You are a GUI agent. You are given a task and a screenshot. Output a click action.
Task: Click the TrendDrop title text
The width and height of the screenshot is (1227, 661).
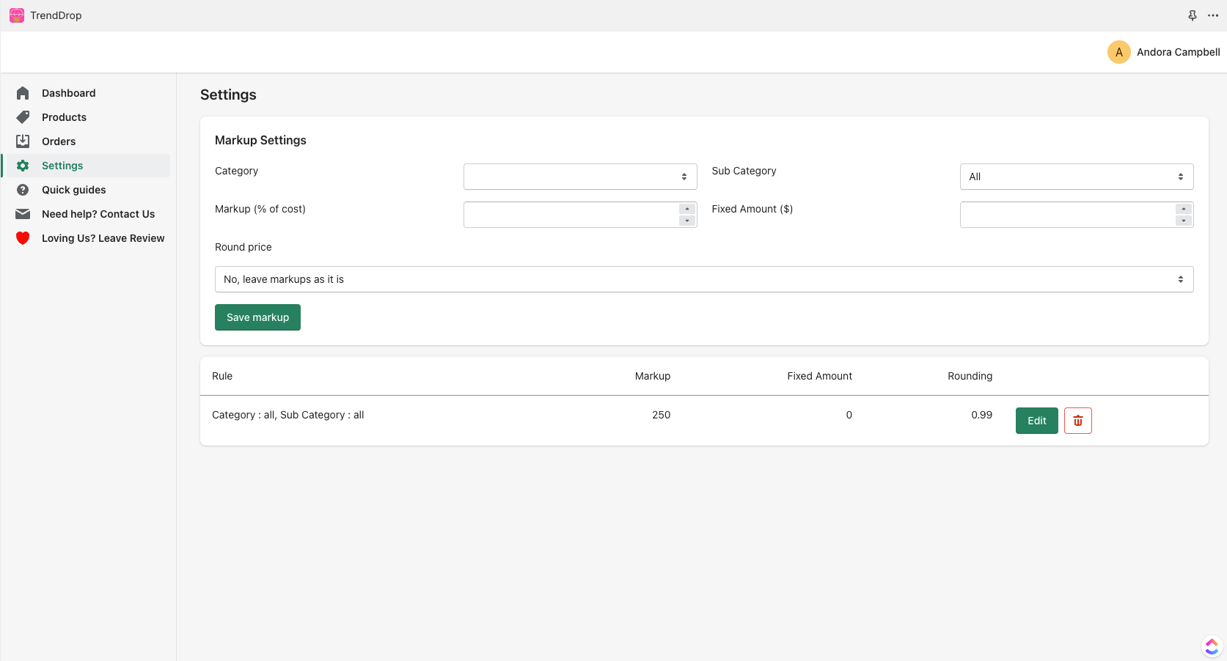[x=56, y=15]
